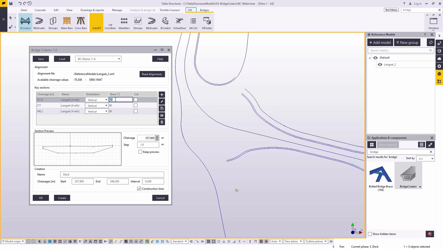Collapse Applications catalog with compress arrows icon
Viewport: 443px width, 249px height.
click(430, 145)
